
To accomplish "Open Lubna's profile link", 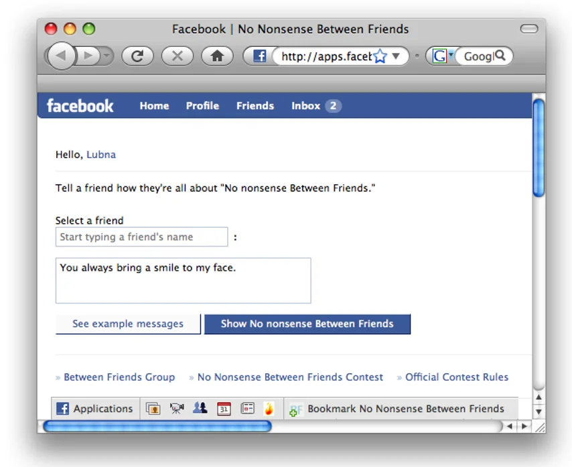I will 101,155.
